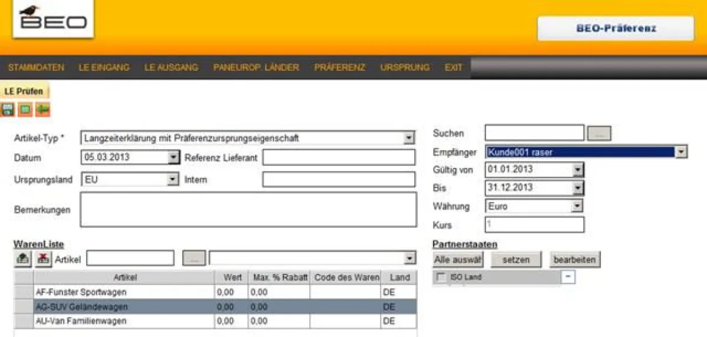Open the article selection dropdown in WarenListe

click(x=409, y=258)
